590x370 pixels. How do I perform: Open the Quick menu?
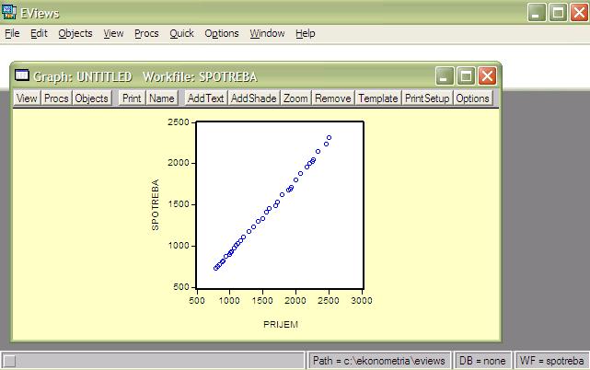181,33
